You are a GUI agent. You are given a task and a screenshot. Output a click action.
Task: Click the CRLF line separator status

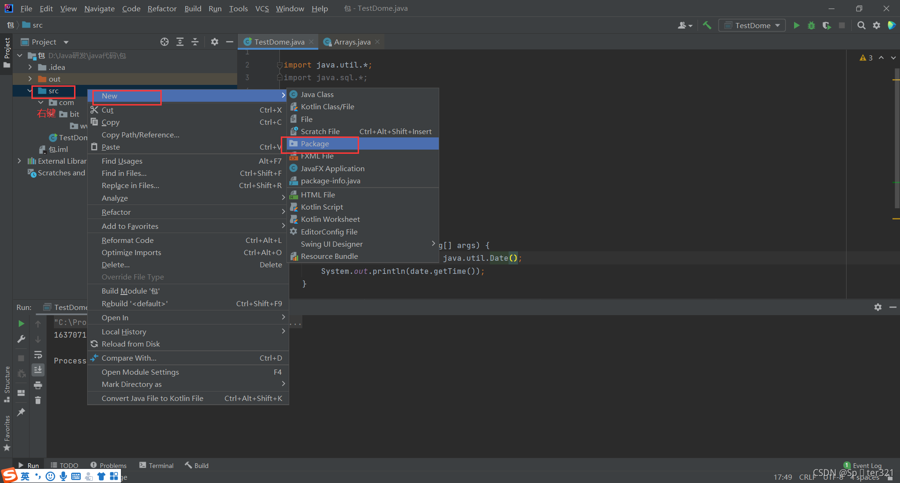click(806, 477)
